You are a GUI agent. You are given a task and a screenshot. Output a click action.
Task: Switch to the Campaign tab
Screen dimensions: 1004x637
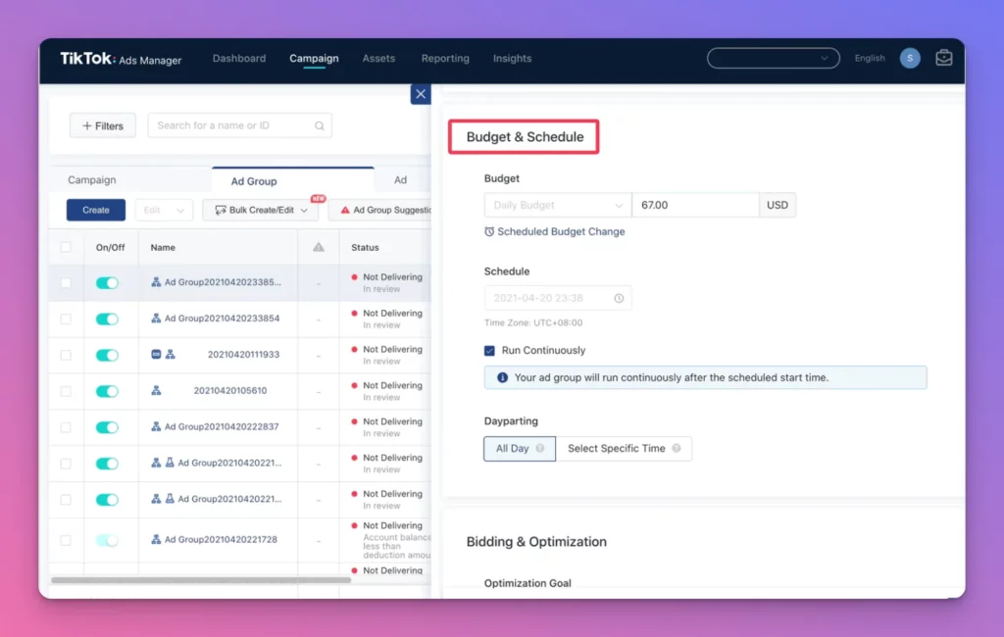click(x=92, y=180)
